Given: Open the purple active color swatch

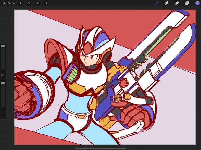Looking at the screenshot, I should (197, 3).
